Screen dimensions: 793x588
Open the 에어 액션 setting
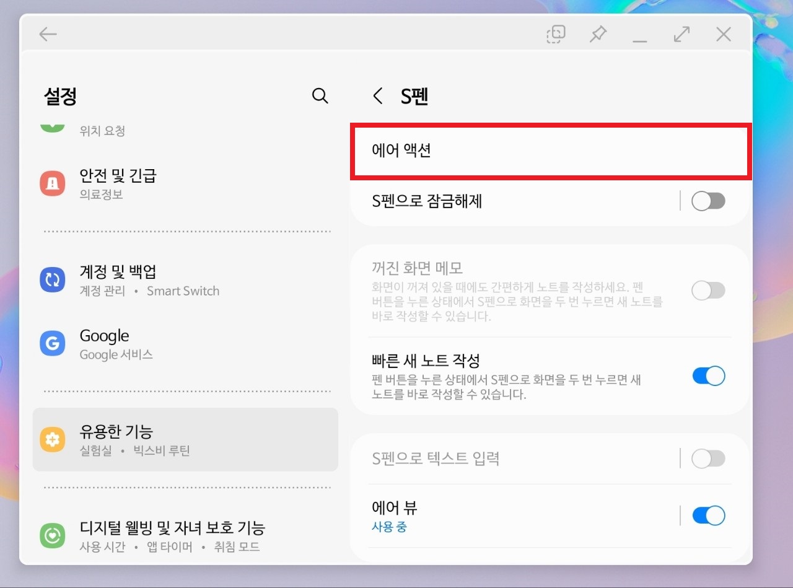point(551,152)
